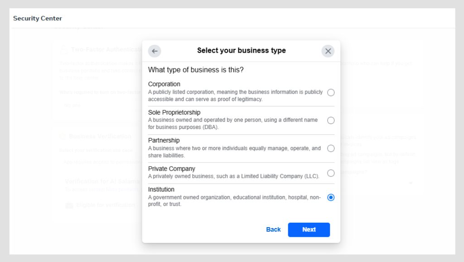464x262 pixels.
Task: Choose the Sole Proprietorship radio option
Action: tap(331, 120)
